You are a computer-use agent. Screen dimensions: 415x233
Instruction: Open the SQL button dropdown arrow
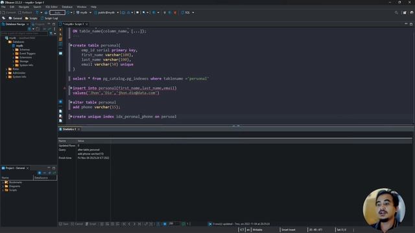pyautogui.click(x=193, y=12)
